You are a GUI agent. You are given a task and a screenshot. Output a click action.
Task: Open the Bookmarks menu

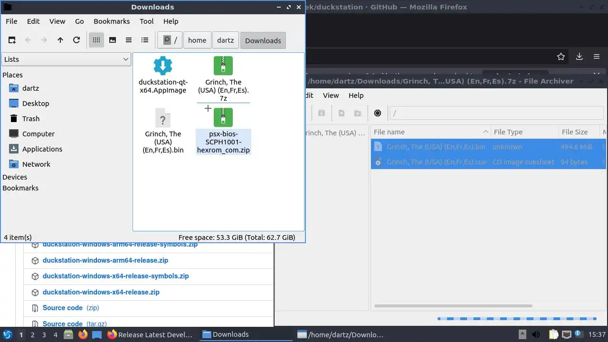point(112,21)
